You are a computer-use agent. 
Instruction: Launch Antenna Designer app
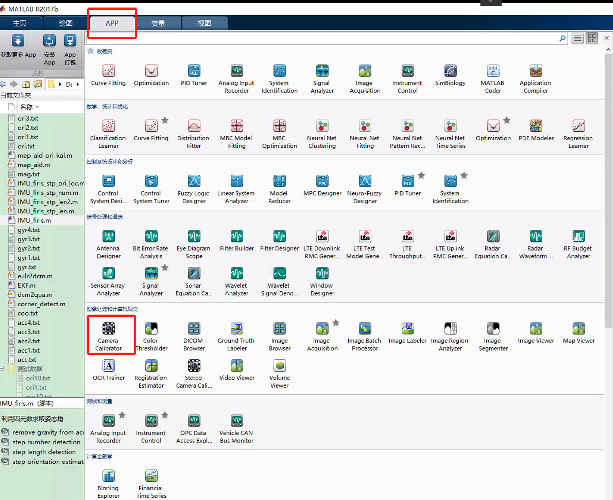pyautogui.click(x=108, y=244)
